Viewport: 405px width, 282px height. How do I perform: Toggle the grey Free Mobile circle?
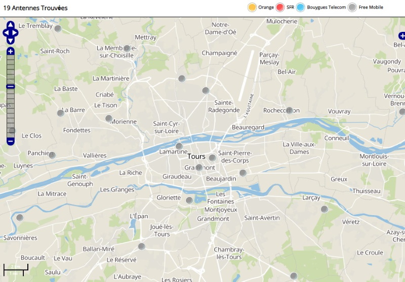pyautogui.click(x=352, y=7)
